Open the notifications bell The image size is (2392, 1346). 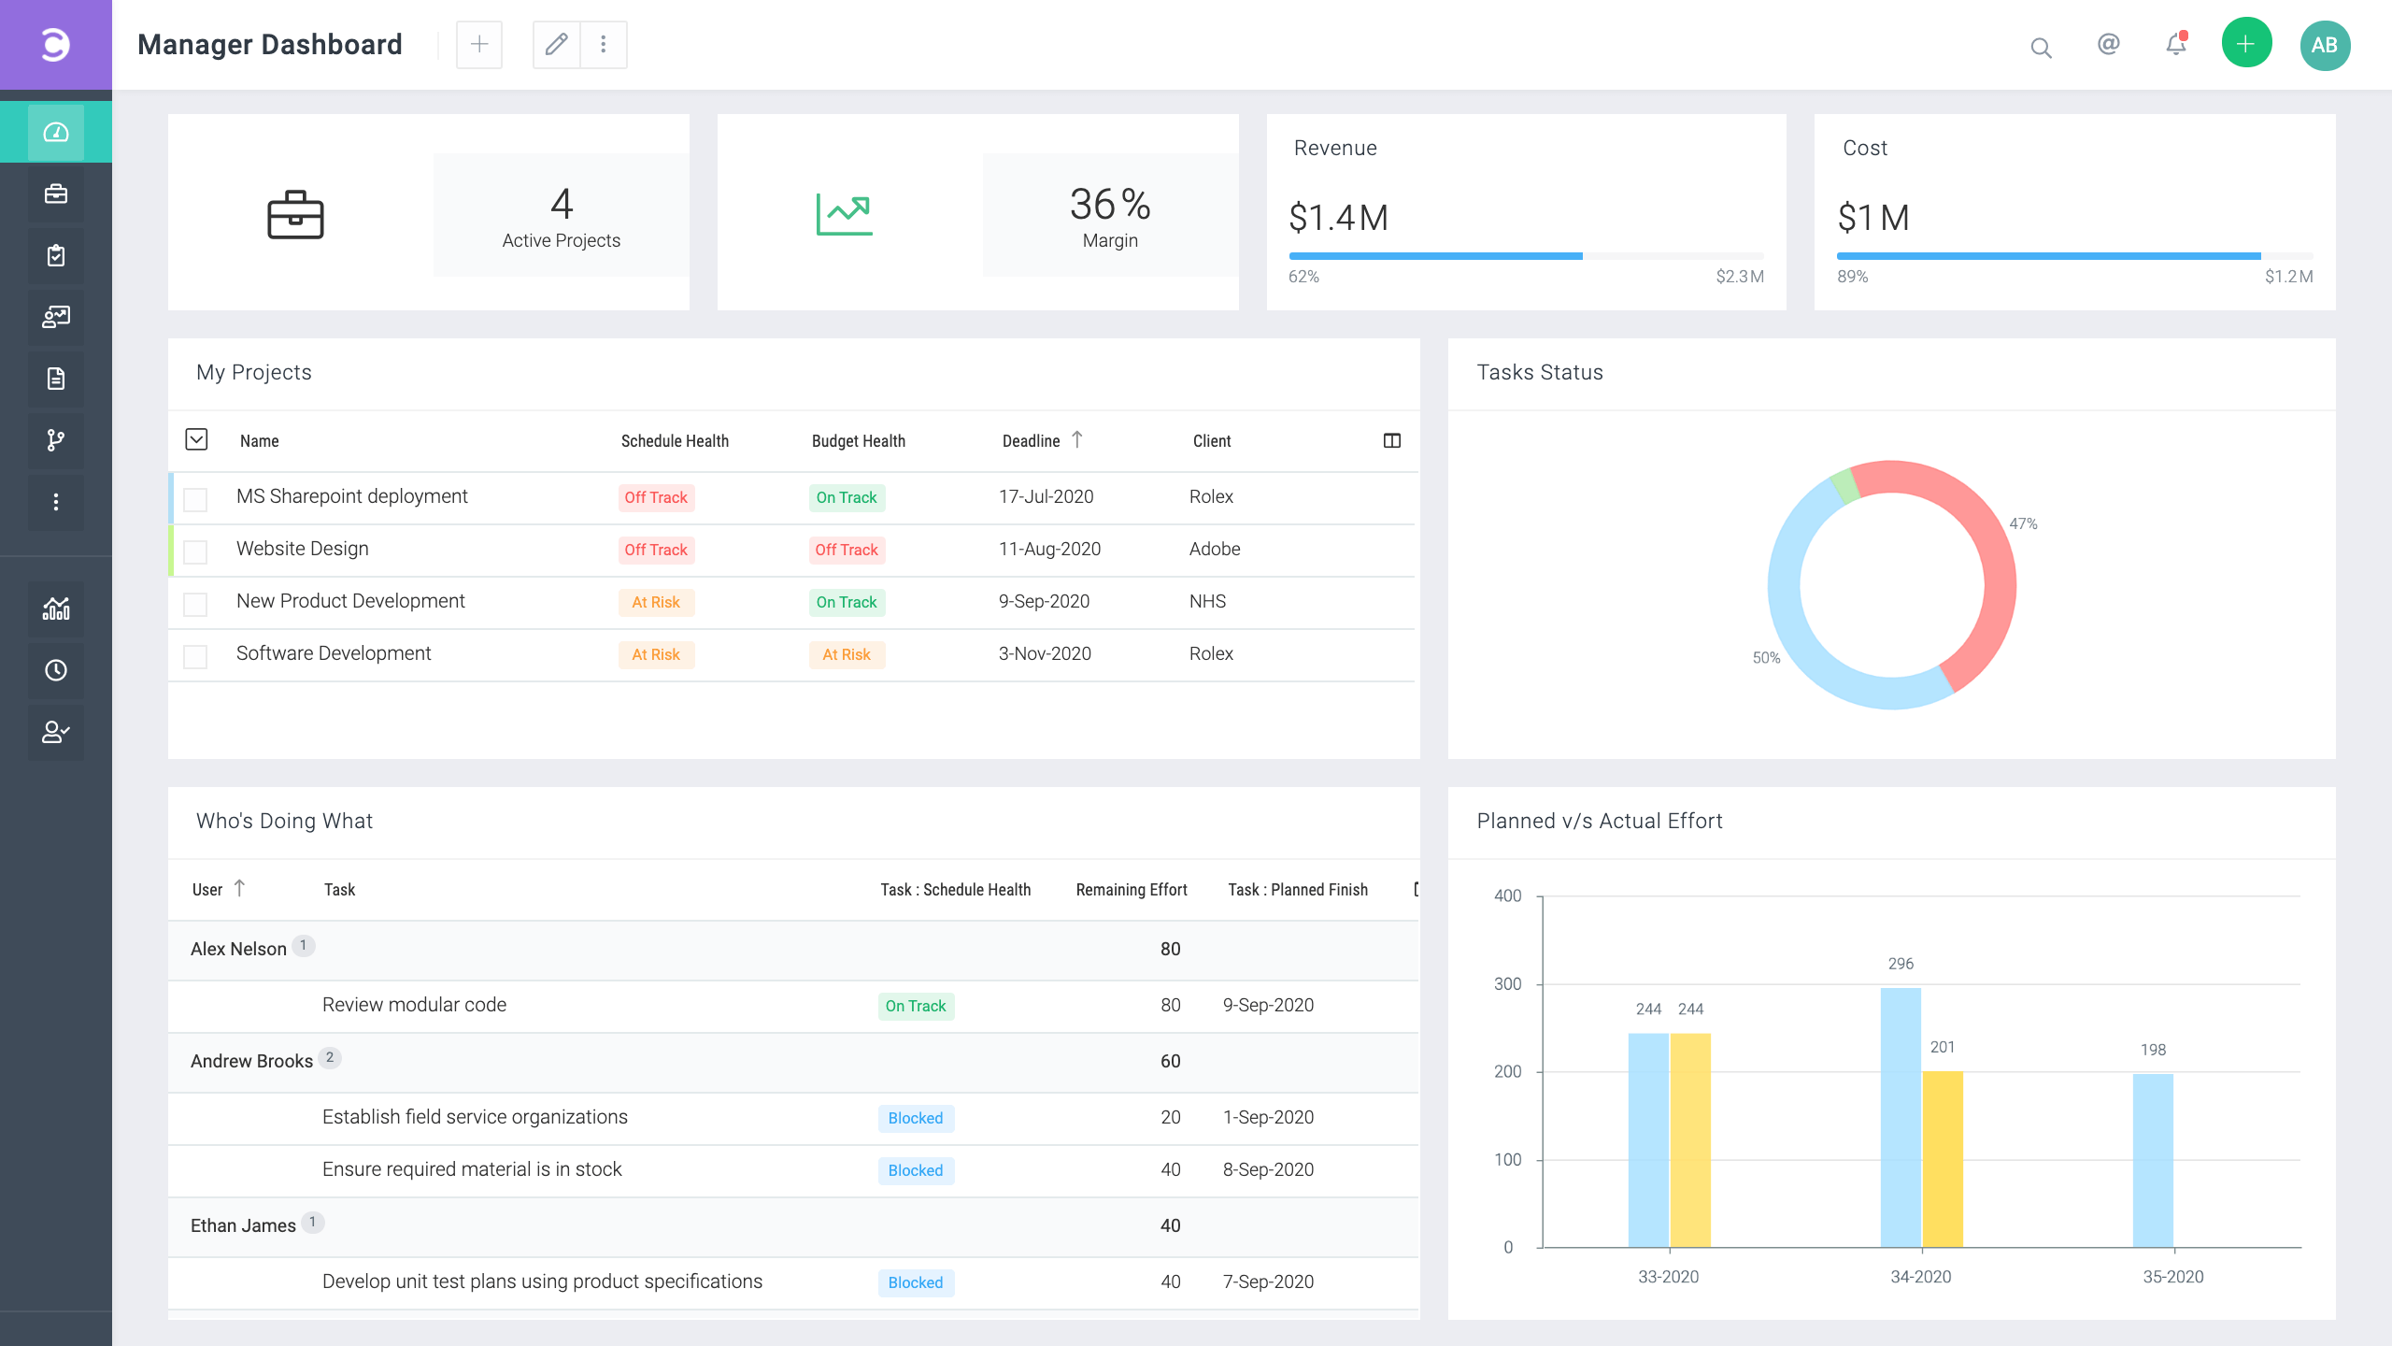pos(2175,44)
